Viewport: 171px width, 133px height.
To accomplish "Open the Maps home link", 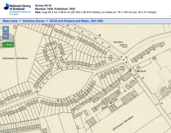I will pos(10,21).
